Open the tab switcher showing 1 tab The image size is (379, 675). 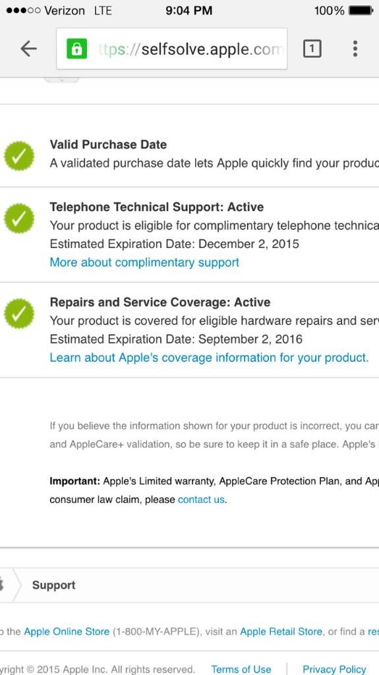tap(312, 49)
